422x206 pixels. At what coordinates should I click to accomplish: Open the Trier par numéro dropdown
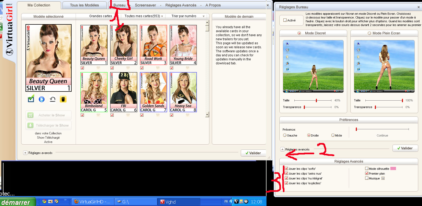188,16
